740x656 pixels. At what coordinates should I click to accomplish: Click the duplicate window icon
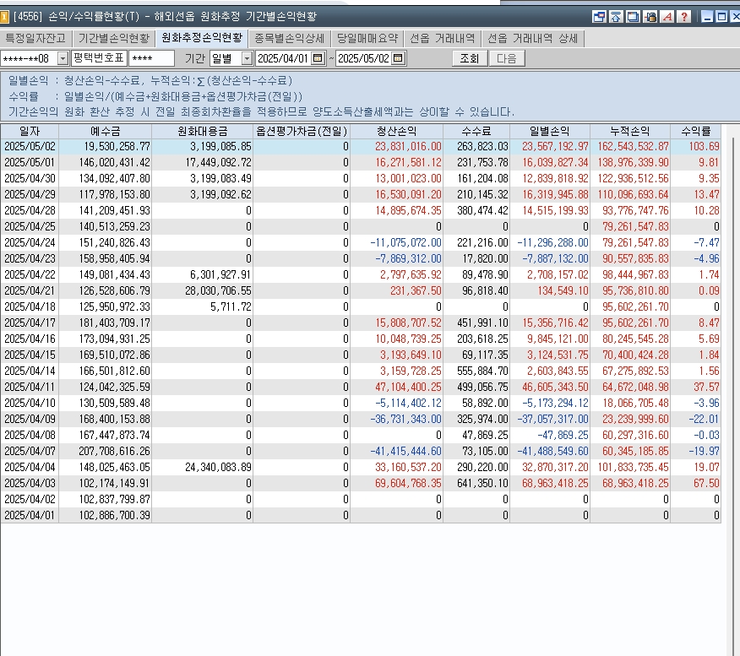point(633,17)
